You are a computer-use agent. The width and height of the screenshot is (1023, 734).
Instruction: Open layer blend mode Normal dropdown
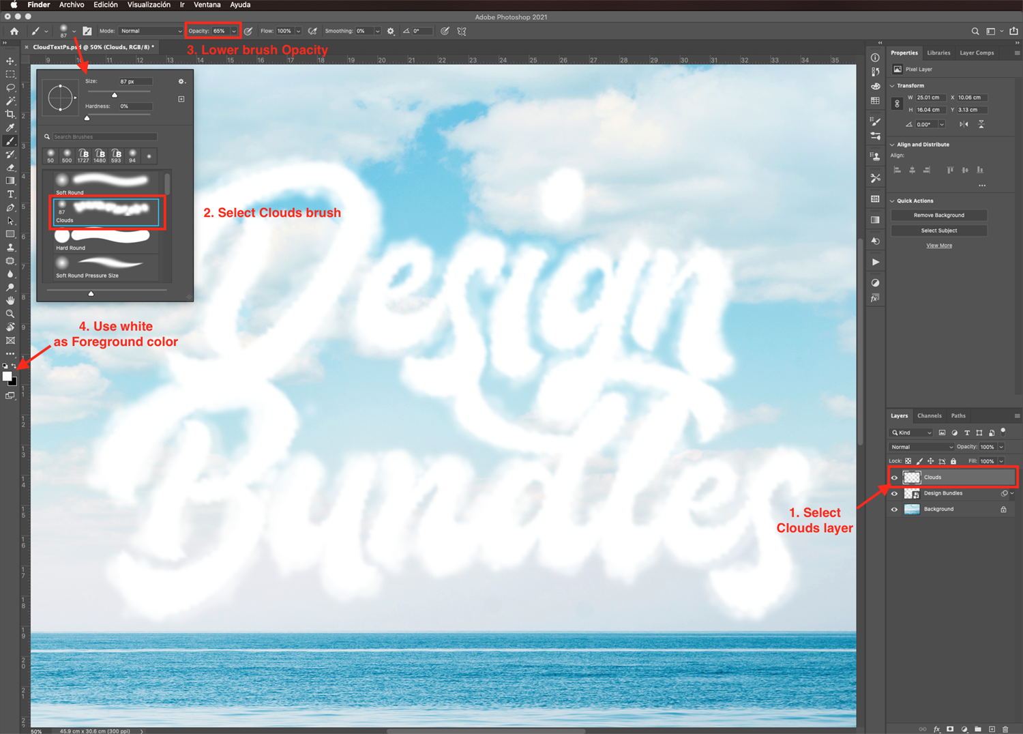click(921, 447)
